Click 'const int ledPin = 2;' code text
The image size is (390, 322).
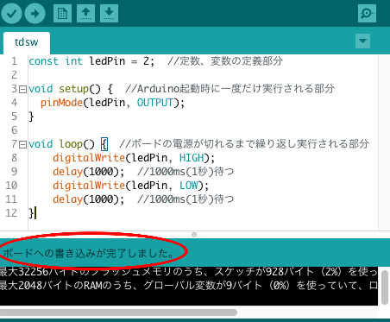pos(91,61)
